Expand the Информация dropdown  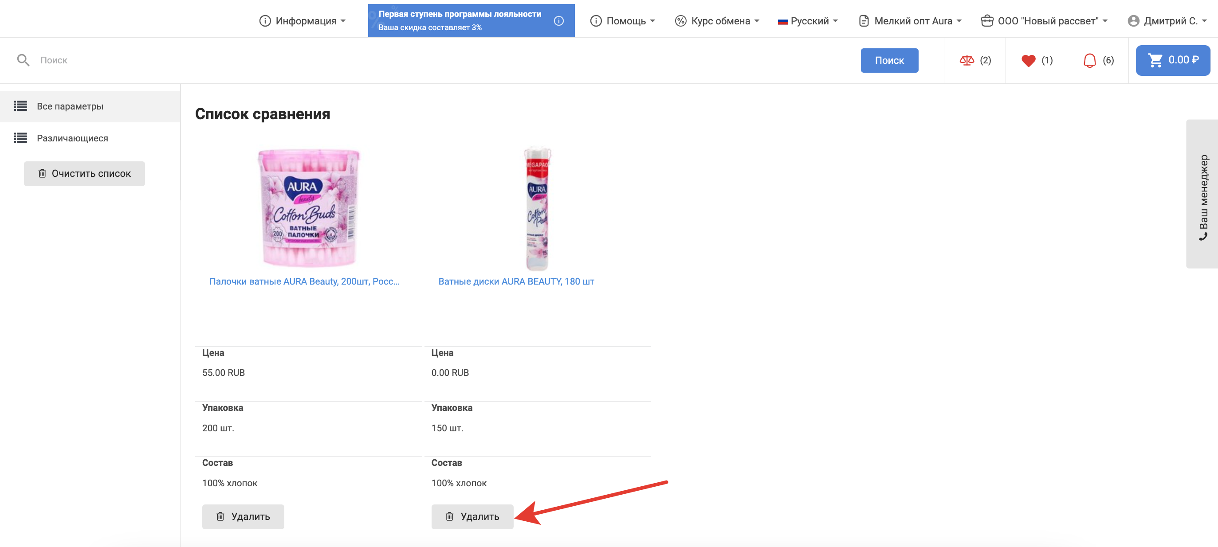pos(303,21)
